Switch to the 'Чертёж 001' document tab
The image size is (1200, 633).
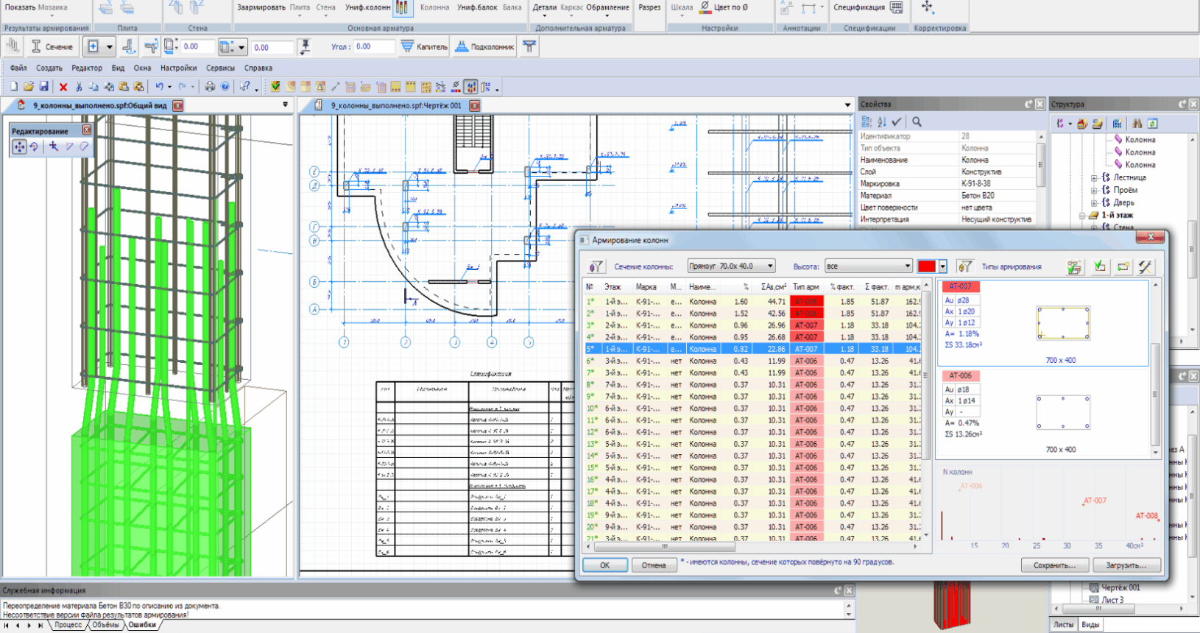click(x=396, y=105)
